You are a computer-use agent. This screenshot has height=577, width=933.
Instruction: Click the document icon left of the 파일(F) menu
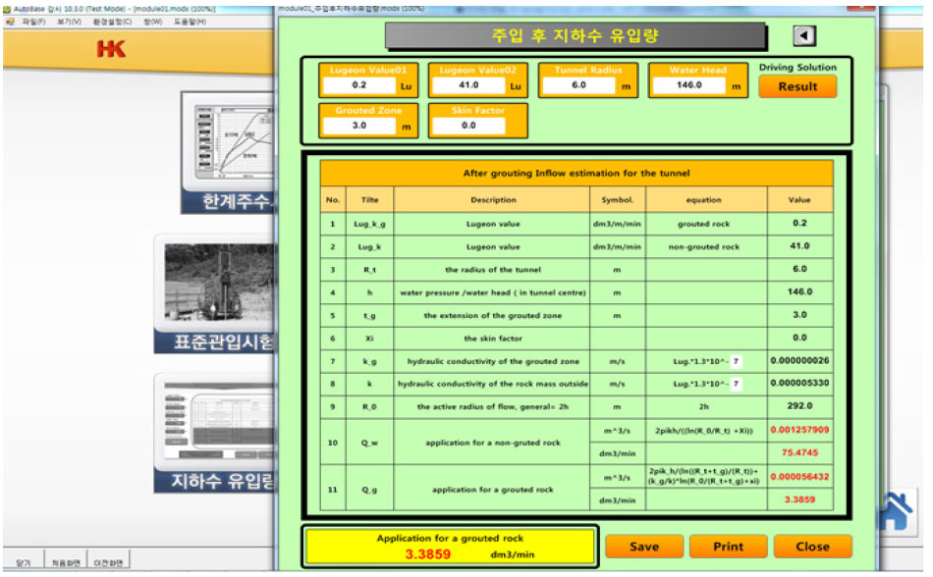pos(10,22)
